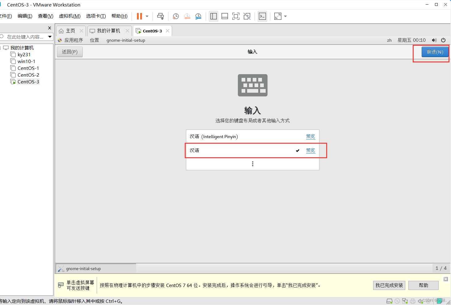Screen dimensions: 451x305
Task: Preview the checked 汉语 layout
Action: point(310,150)
